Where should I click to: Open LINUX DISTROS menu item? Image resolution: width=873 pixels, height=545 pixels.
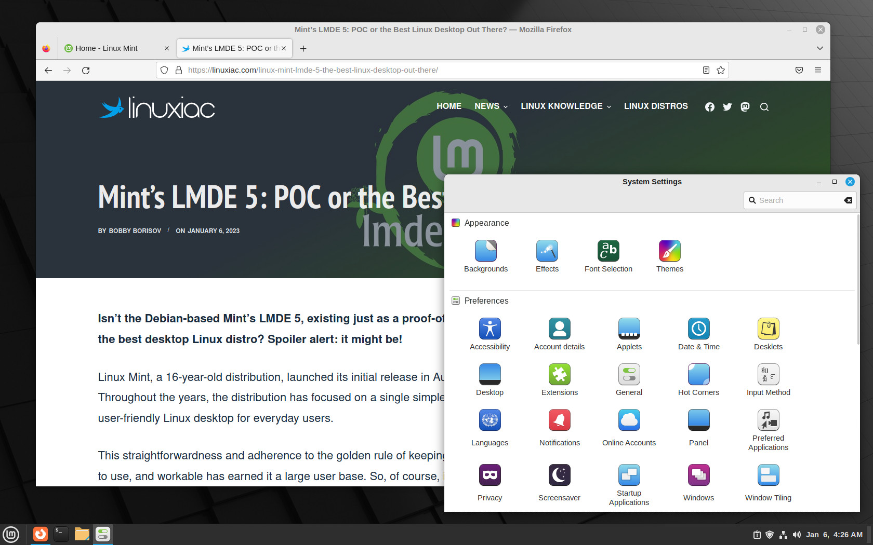(656, 106)
